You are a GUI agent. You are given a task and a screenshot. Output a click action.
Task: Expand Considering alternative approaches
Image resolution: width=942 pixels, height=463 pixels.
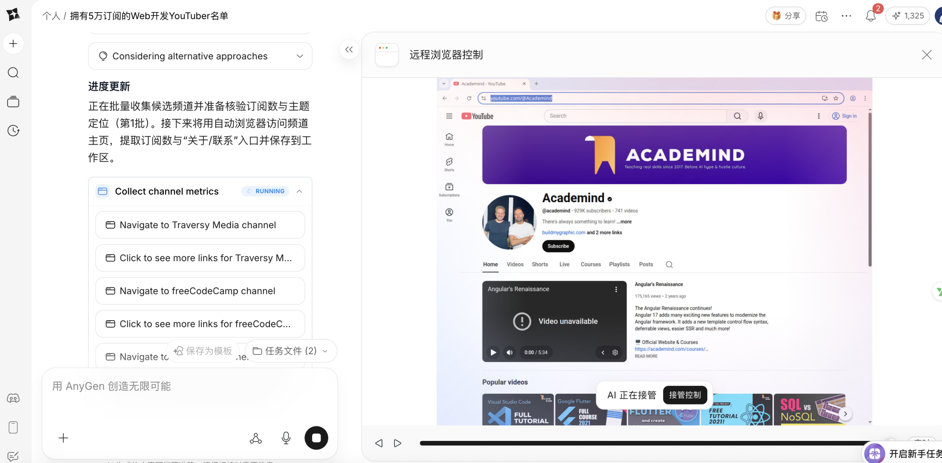[299, 56]
